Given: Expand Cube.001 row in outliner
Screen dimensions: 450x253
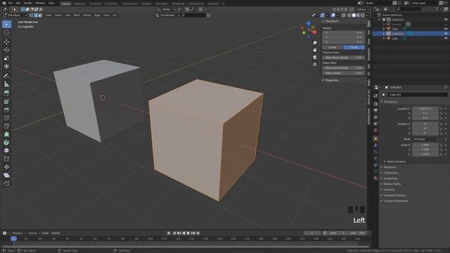Looking at the screenshot, I should click(x=384, y=34).
